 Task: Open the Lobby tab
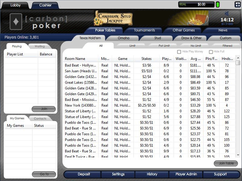(x=15, y=5)
